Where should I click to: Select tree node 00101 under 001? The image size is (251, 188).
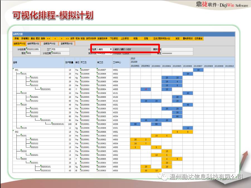pos(24,74)
